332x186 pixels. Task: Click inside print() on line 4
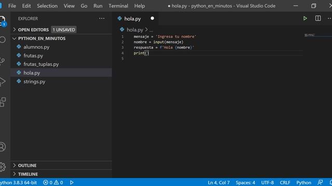(x=147, y=53)
